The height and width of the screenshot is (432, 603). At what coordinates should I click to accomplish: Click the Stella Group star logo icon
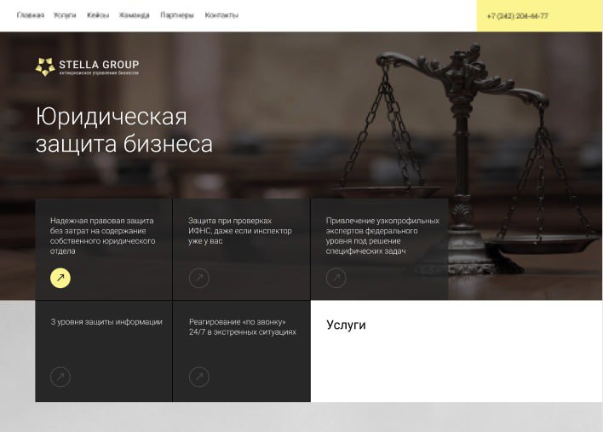45,66
